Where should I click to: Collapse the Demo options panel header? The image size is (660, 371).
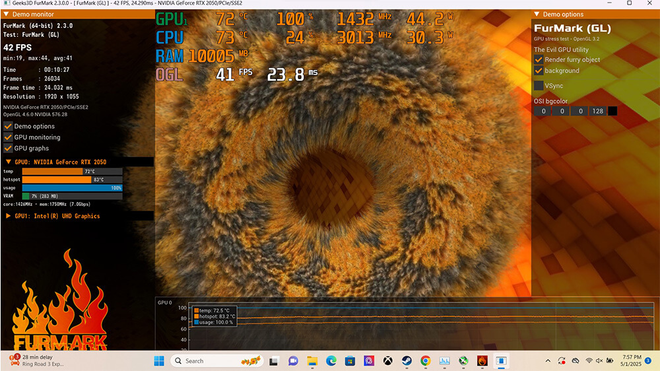coord(595,14)
